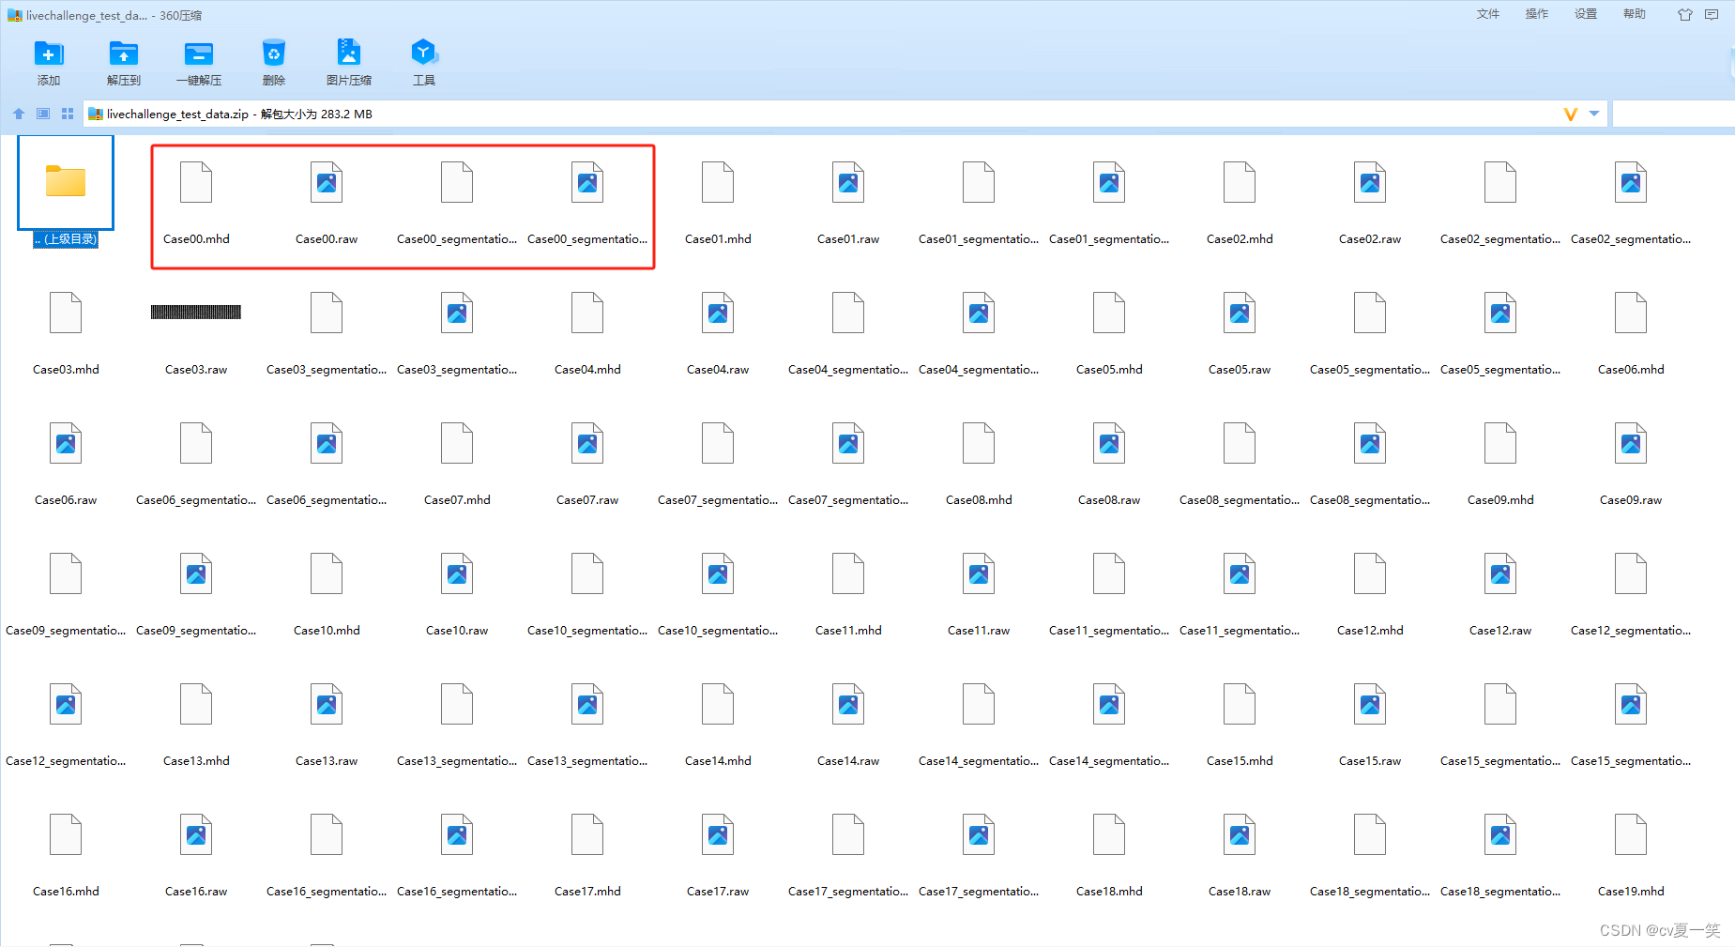Open the 设置 (Settings) menu
The width and height of the screenshot is (1735, 947).
[1586, 14]
